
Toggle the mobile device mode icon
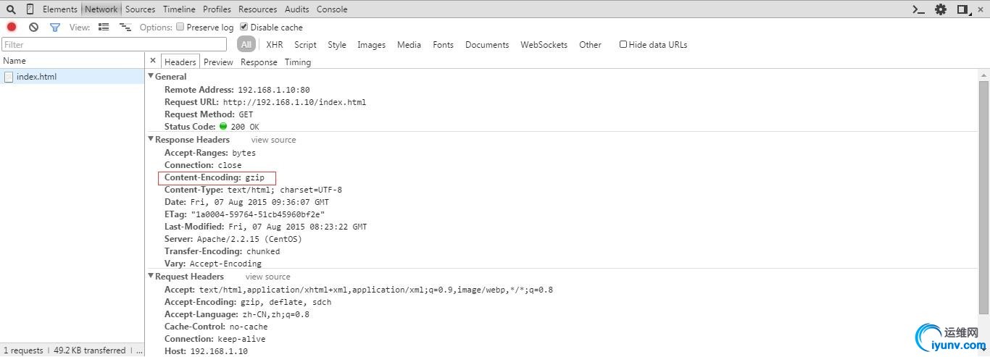30,9
